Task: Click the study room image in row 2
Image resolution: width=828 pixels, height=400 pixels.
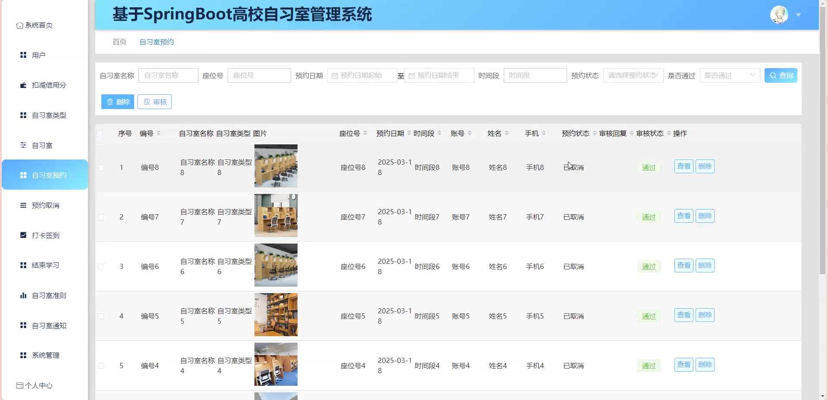Action: (276, 216)
